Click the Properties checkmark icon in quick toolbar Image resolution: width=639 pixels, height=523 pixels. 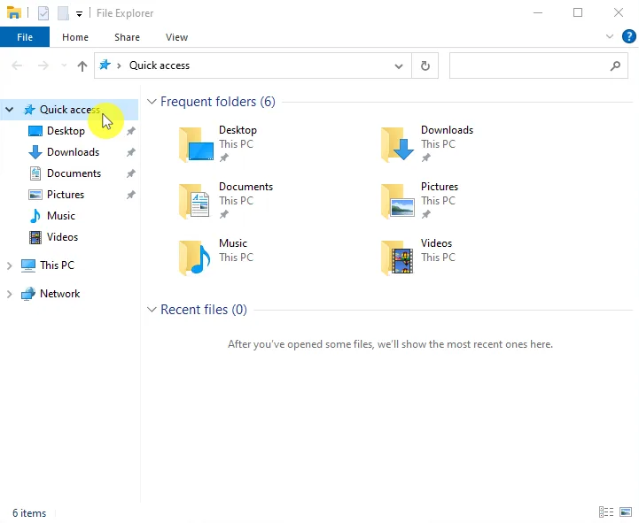43,13
